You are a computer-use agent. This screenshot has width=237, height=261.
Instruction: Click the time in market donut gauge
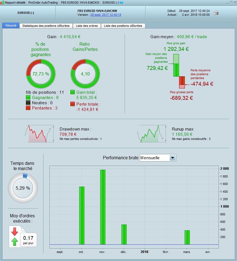(x=23, y=188)
